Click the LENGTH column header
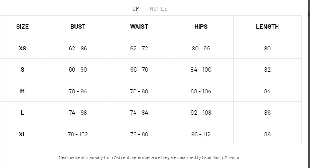Viewport: 310px width, 168px height. pyautogui.click(x=267, y=27)
